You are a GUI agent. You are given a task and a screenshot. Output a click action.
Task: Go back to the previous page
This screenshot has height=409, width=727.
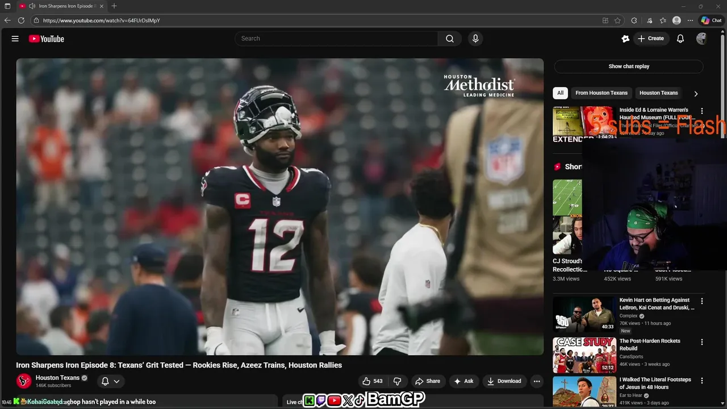tap(7, 20)
